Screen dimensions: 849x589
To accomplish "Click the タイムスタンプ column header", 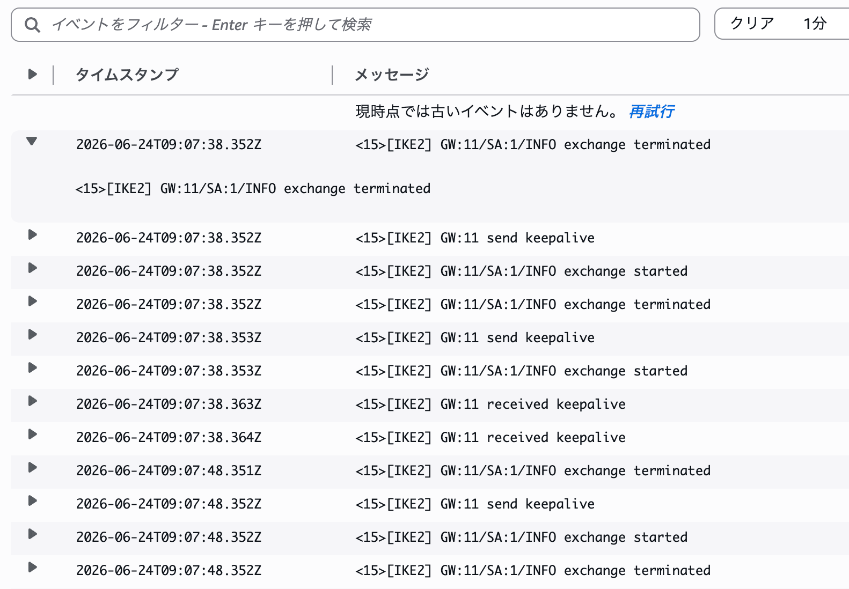I will 127,75.
